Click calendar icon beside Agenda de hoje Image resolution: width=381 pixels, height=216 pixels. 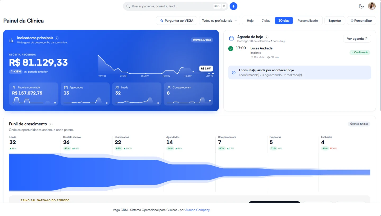(231, 38)
